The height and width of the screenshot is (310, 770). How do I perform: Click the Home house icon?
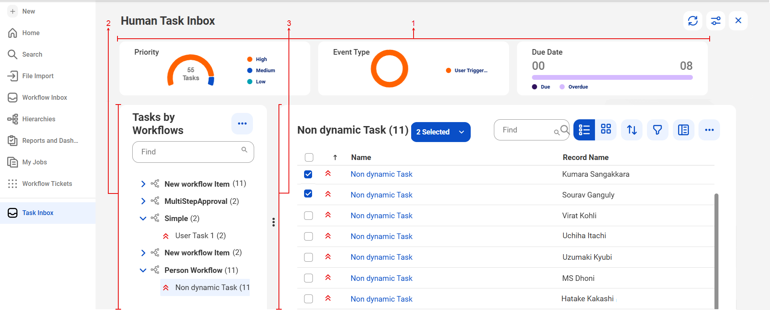(x=13, y=33)
